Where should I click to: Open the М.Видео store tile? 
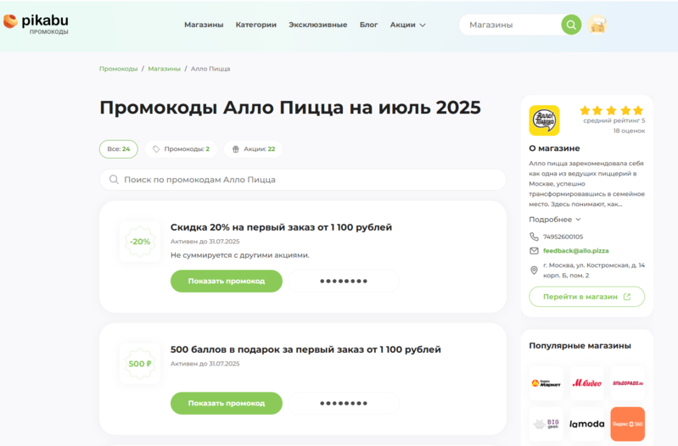pyautogui.click(x=586, y=383)
